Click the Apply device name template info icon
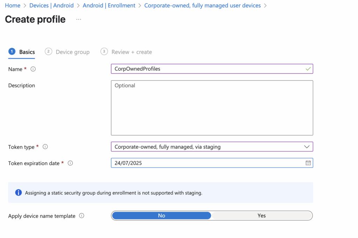The width and height of the screenshot is (358, 238). click(81, 216)
